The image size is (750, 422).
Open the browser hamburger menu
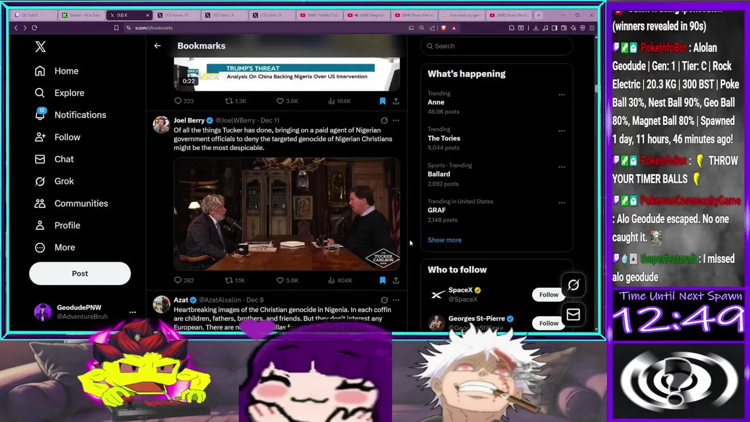click(x=592, y=28)
